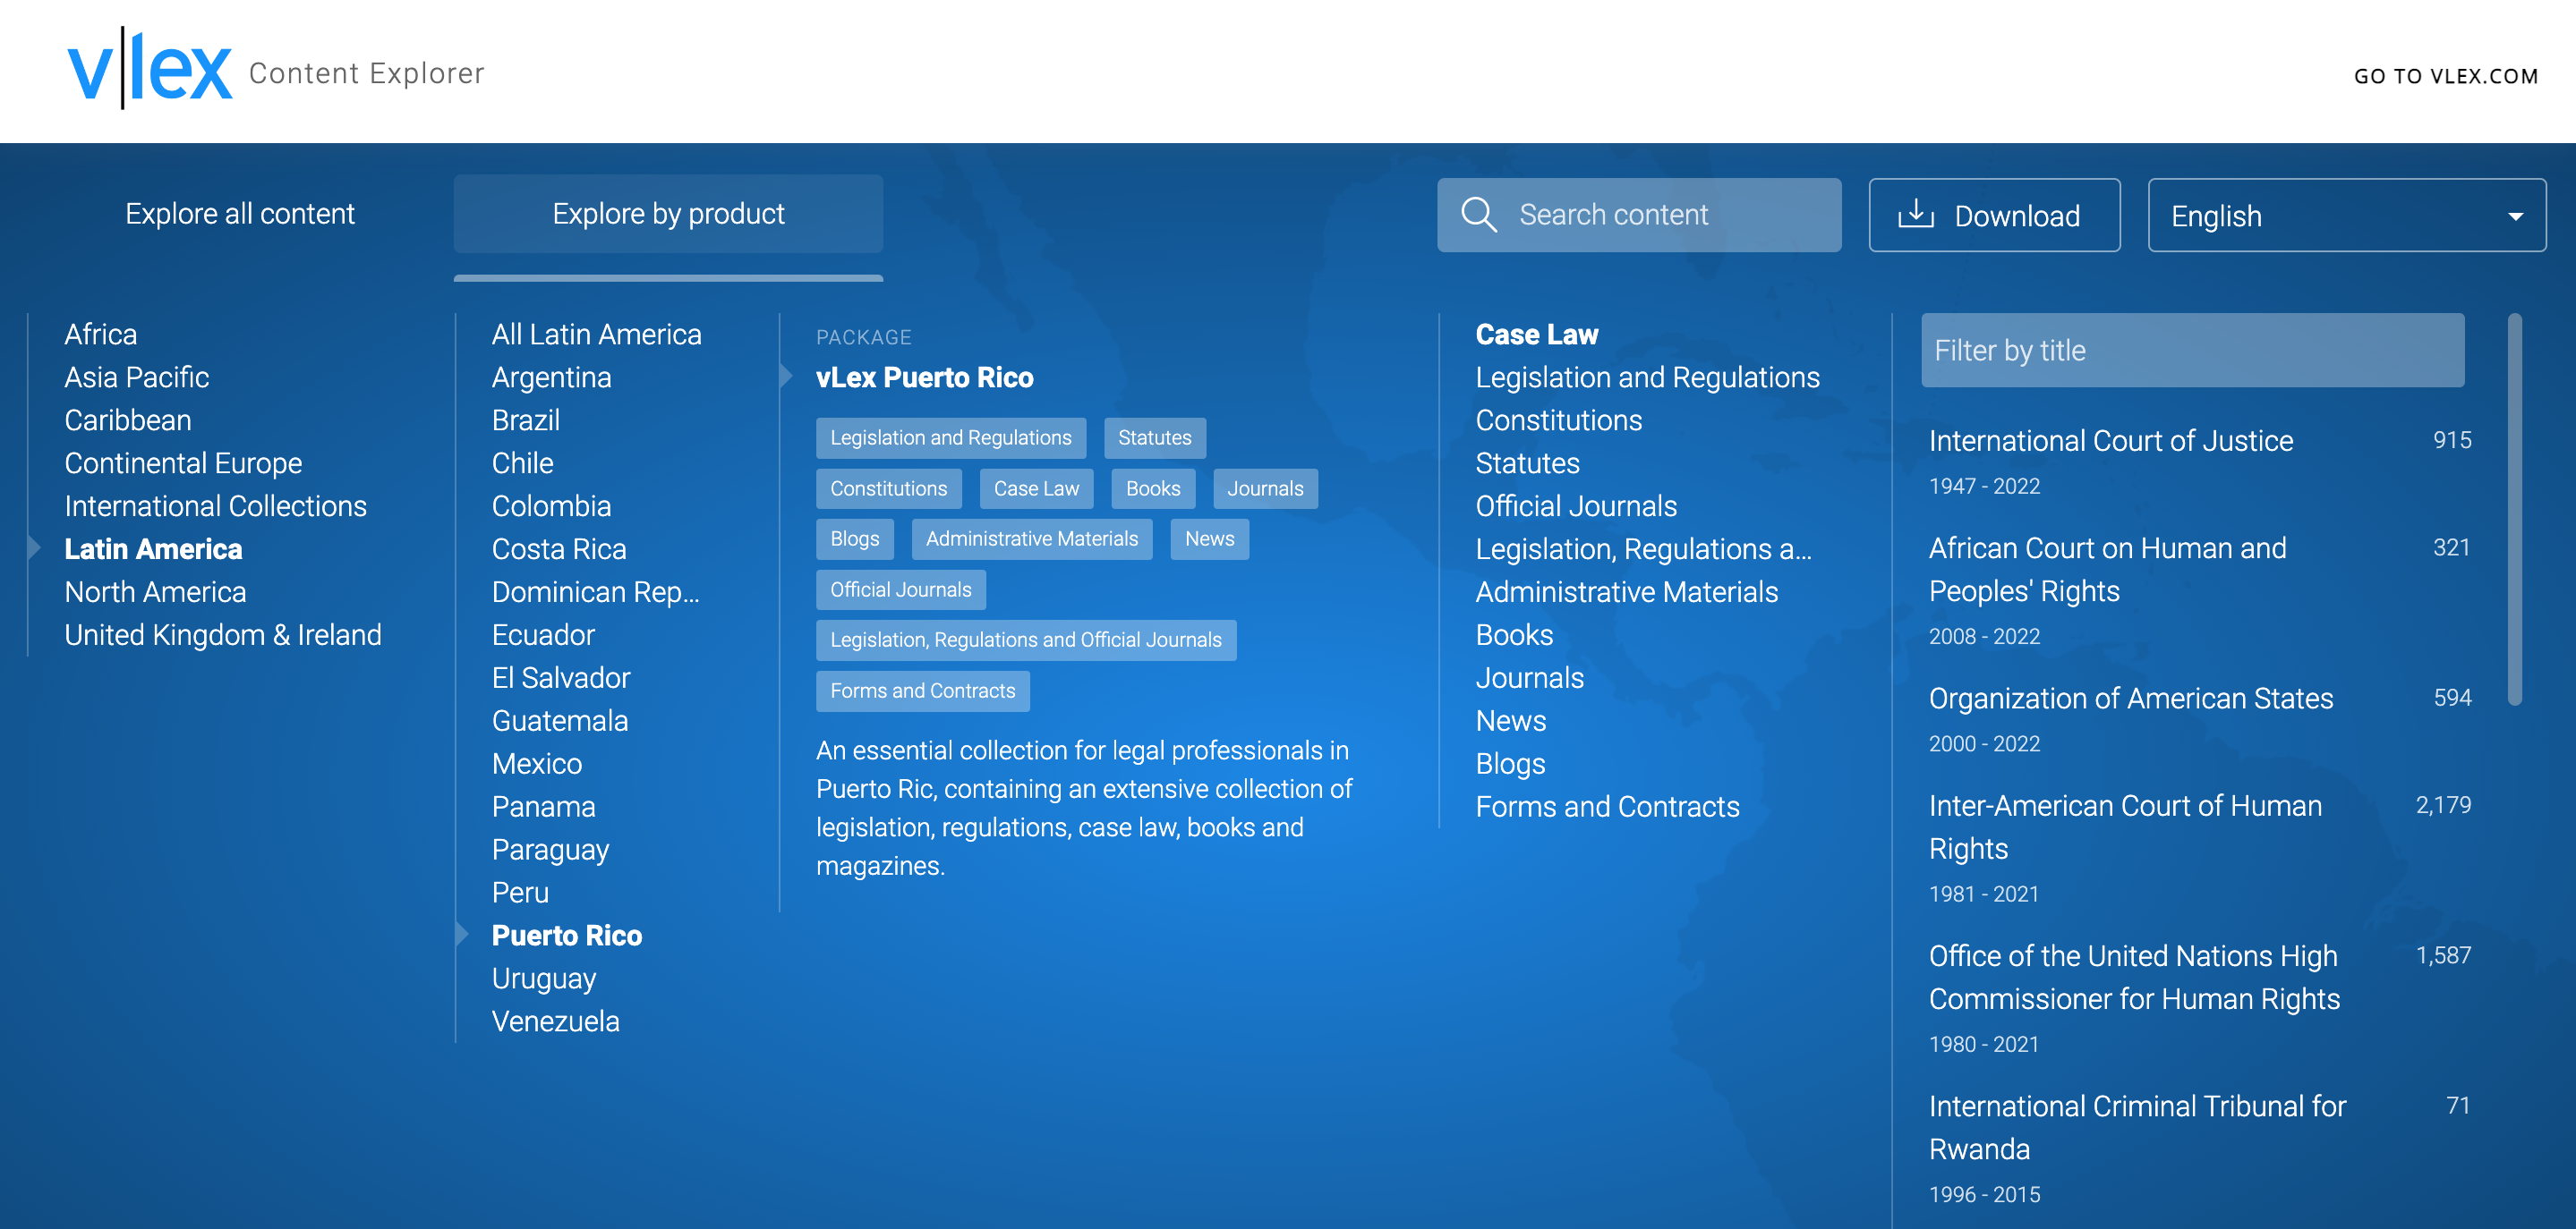2576x1229 pixels.
Task: Choose Ecuador in country list
Action: [543, 634]
